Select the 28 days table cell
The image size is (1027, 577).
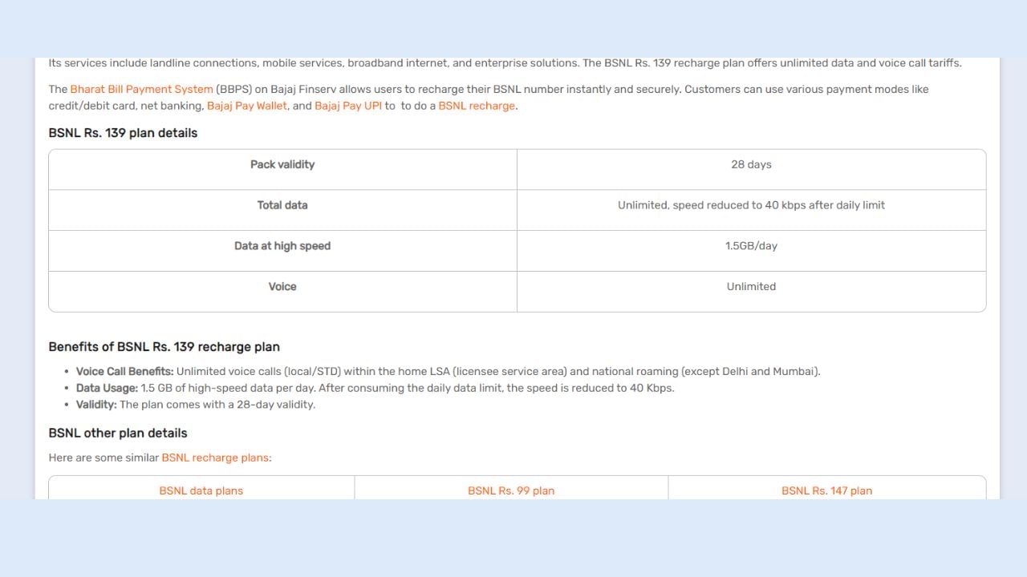point(751,169)
